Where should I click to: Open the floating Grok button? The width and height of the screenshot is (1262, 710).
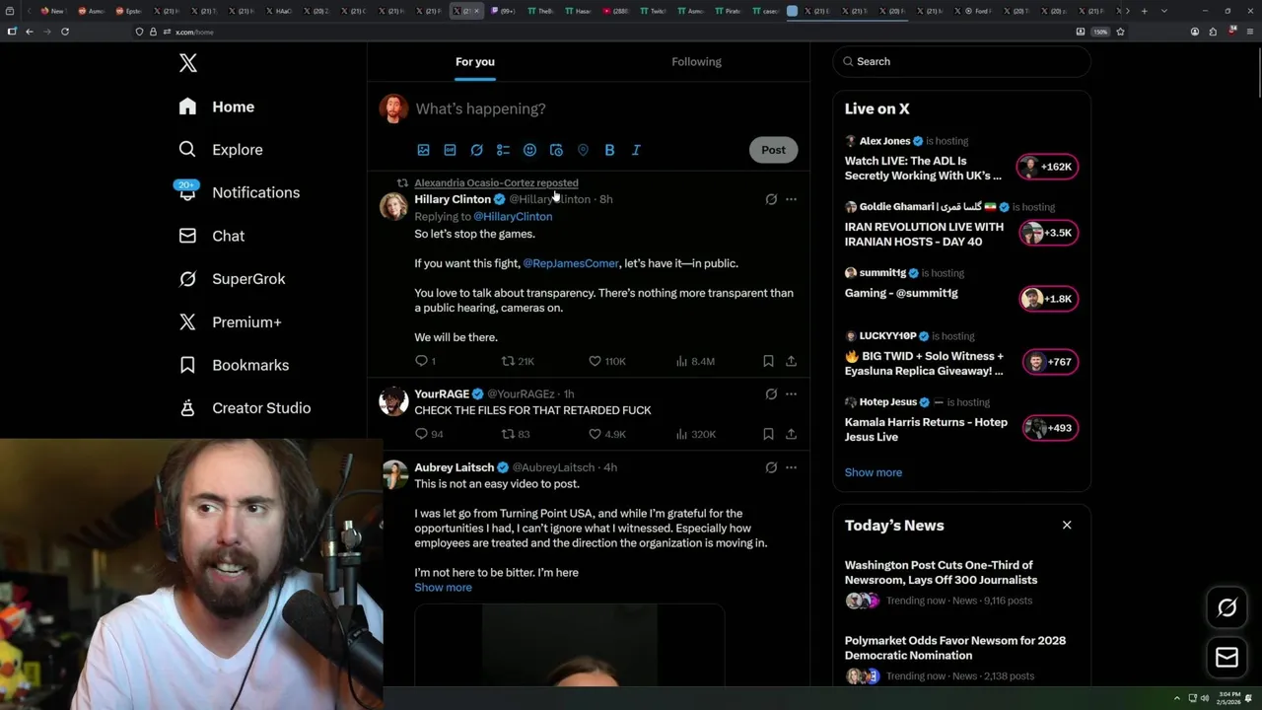(x=1227, y=607)
